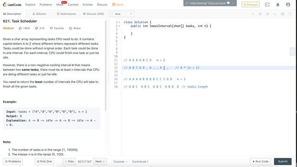The height and width of the screenshot is (167, 297).
Task: Click Pick One random problem
Action: [x=45, y=161]
